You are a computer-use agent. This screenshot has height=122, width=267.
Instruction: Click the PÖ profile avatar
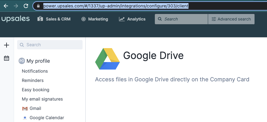tap(22, 61)
